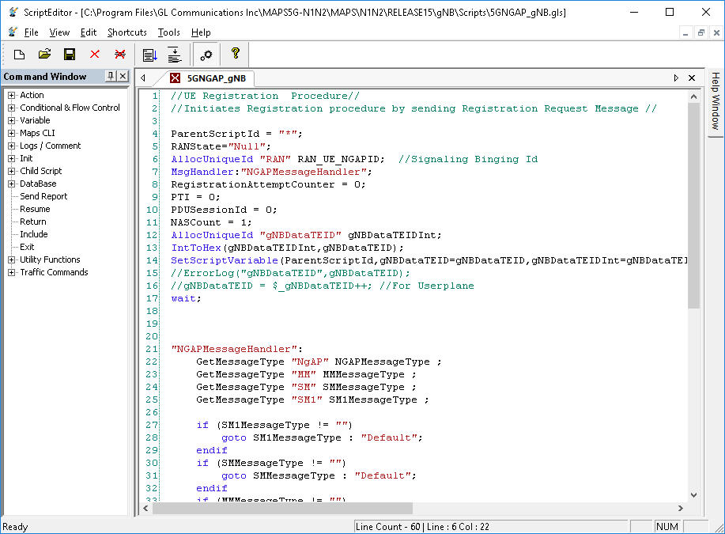Expand Conditional & Flow Control node
Image resolution: width=725 pixels, height=534 pixels.
pos(12,108)
